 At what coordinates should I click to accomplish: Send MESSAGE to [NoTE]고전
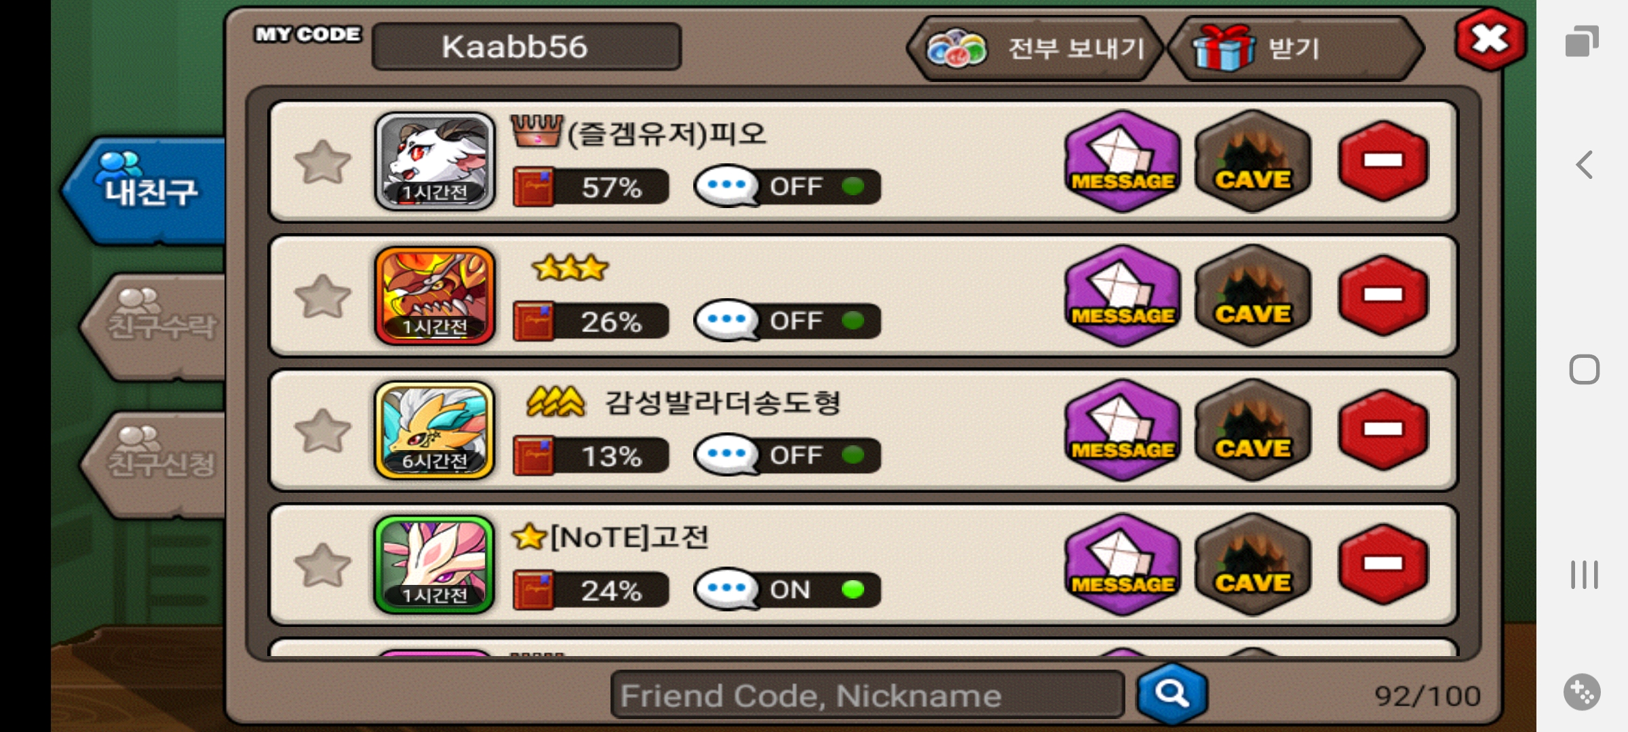(x=1123, y=565)
